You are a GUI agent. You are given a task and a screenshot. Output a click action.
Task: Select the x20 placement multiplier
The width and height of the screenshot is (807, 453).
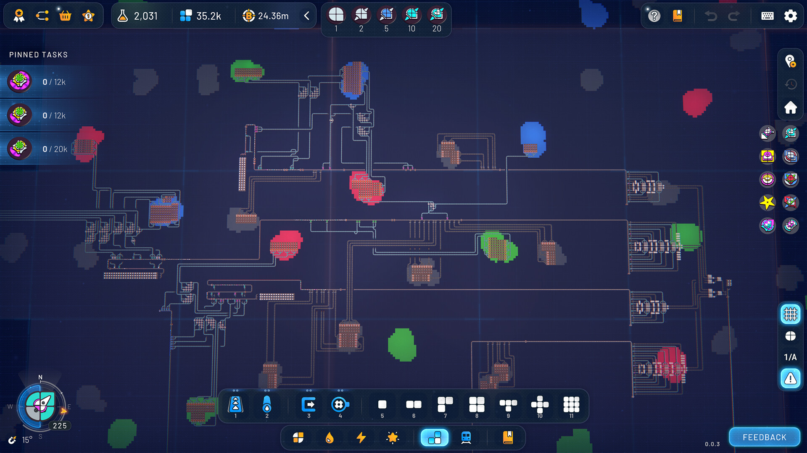pos(436,16)
